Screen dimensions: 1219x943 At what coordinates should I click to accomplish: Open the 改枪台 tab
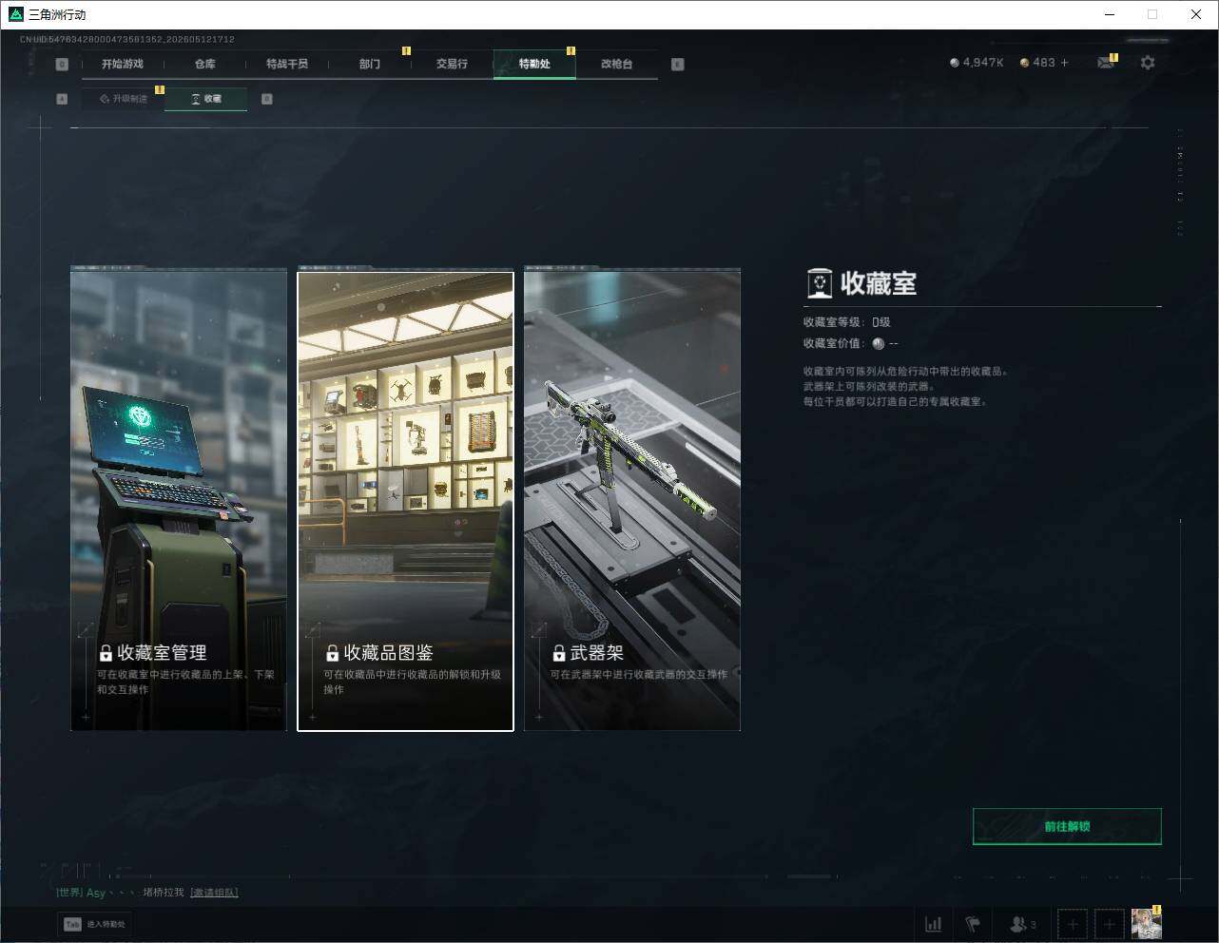tap(616, 64)
